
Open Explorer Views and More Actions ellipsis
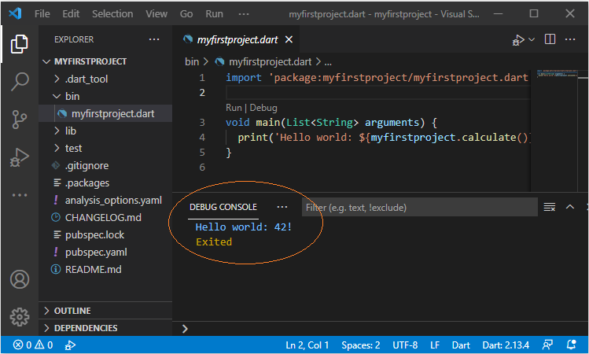click(154, 39)
